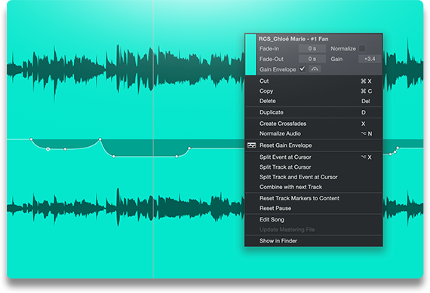Click Reset Gain Envelope entry
This screenshot has width=430, height=293.
click(x=314, y=145)
